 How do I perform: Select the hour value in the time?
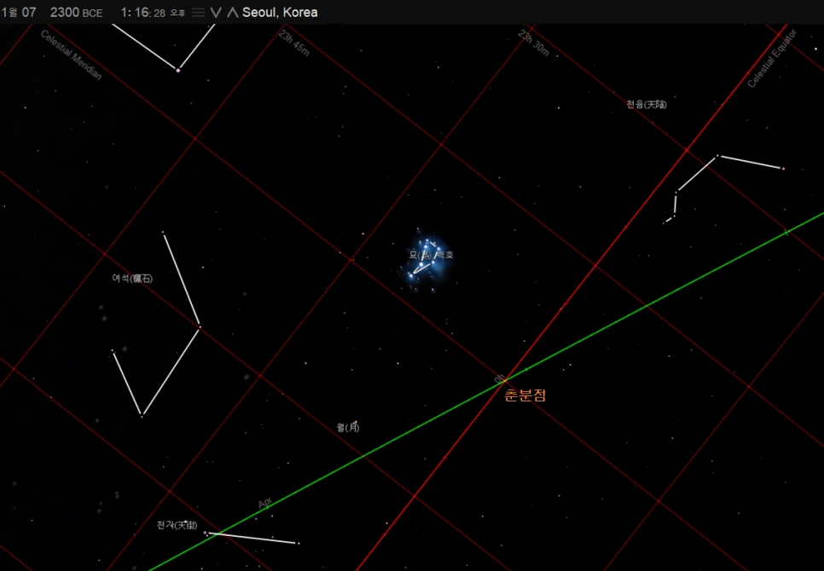click(x=125, y=13)
